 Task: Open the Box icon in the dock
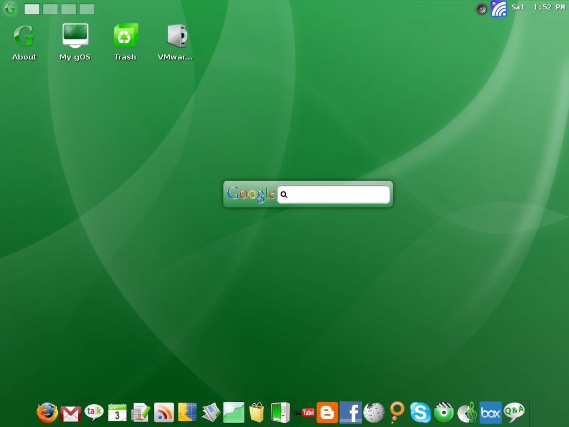pos(491,413)
